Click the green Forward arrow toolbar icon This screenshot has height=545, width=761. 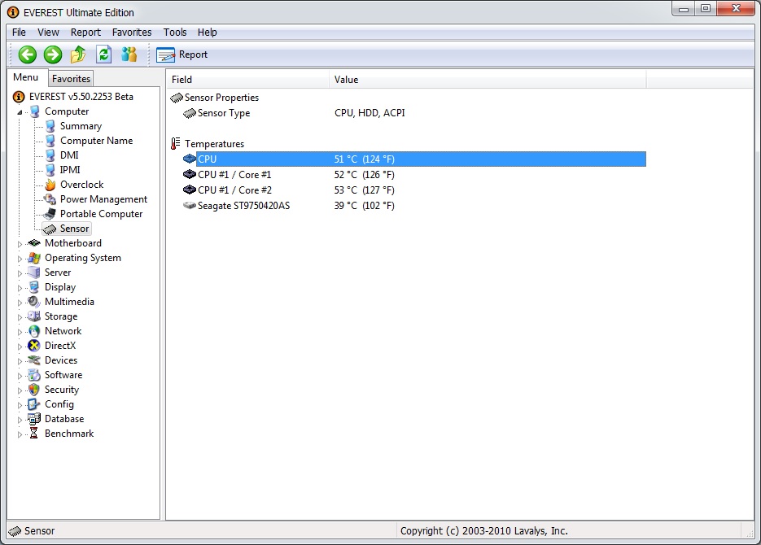[53, 54]
